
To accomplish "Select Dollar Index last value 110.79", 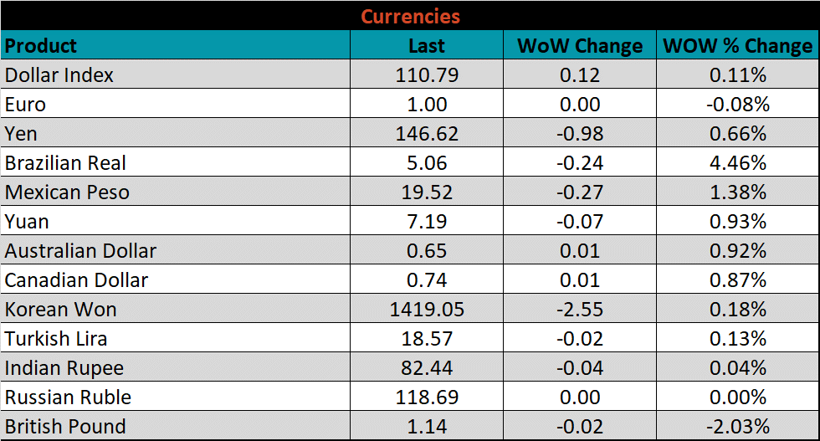I will (x=427, y=74).
